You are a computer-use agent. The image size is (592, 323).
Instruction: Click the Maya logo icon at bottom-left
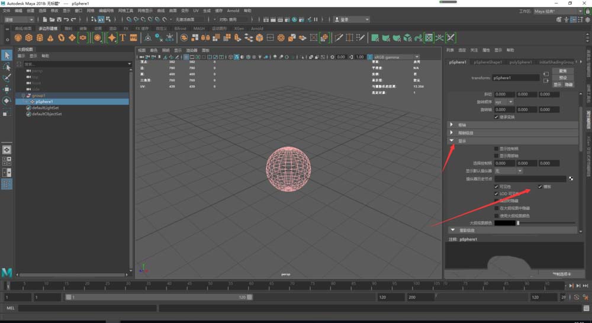[x=7, y=273]
